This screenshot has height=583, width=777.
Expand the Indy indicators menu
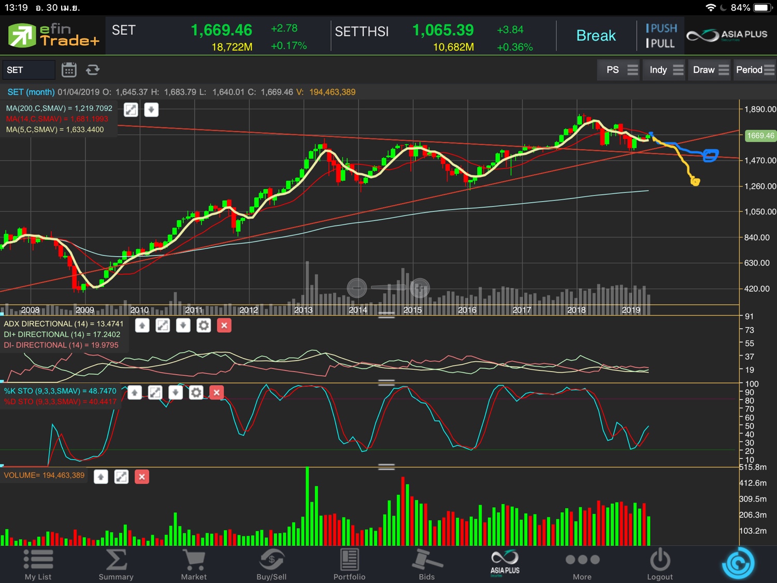(x=666, y=70)
